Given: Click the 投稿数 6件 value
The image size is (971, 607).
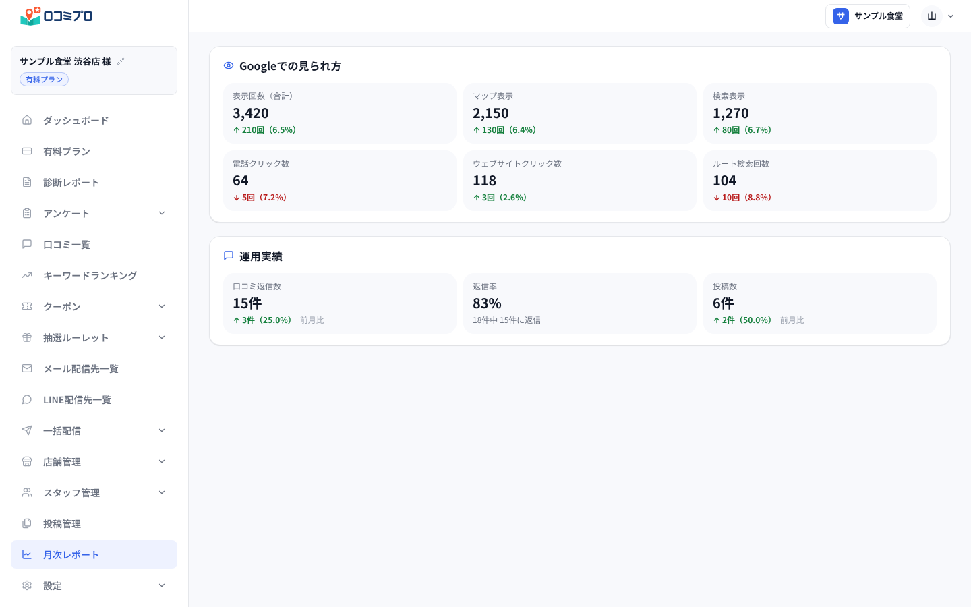Looking at the screenshot, I should (x=724, y=303).
